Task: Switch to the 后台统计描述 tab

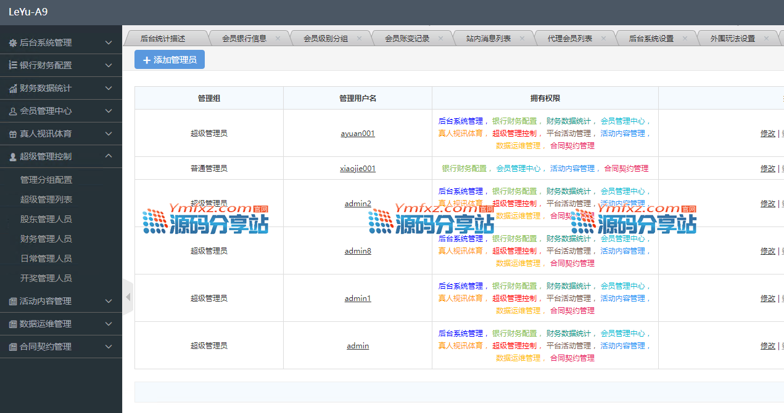Action: [x=163, y=38]
